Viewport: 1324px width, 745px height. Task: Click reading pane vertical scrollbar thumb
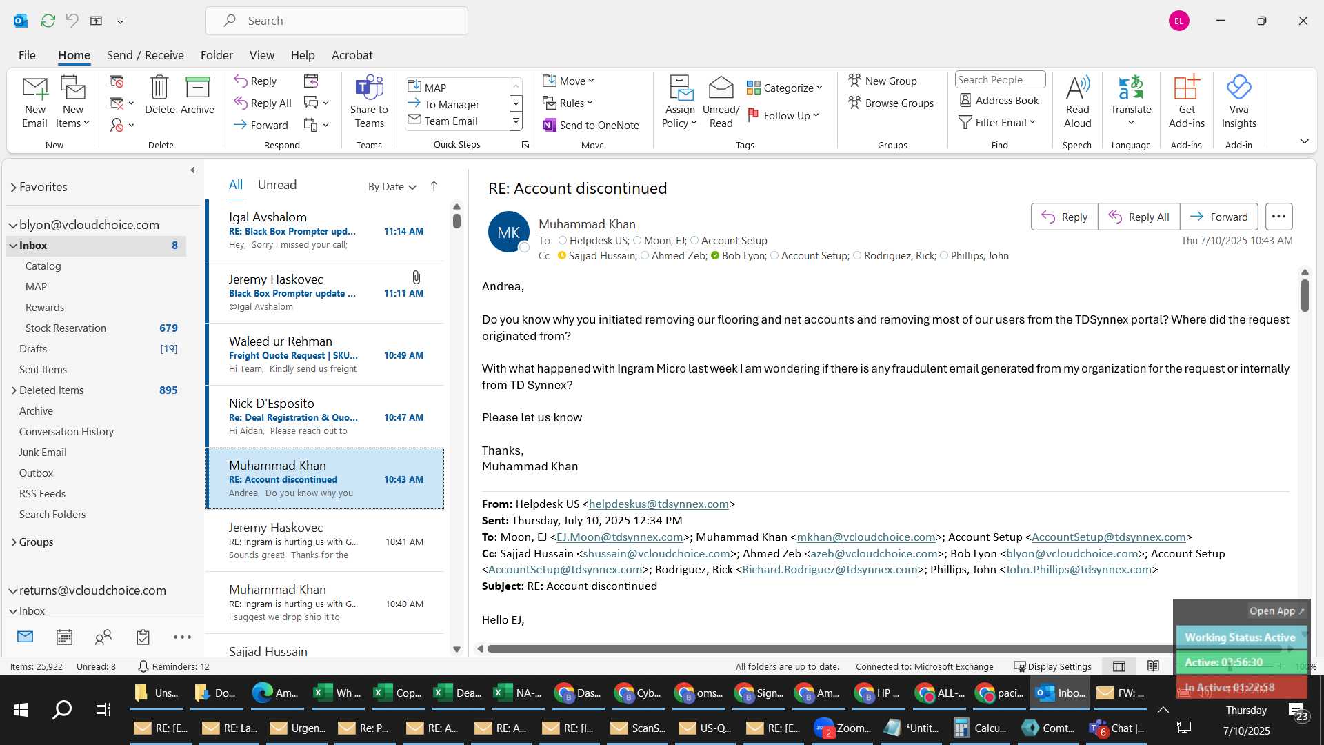pos(1305,295)
